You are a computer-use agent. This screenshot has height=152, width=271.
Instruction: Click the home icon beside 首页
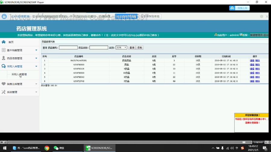click(x=4, y=42)
